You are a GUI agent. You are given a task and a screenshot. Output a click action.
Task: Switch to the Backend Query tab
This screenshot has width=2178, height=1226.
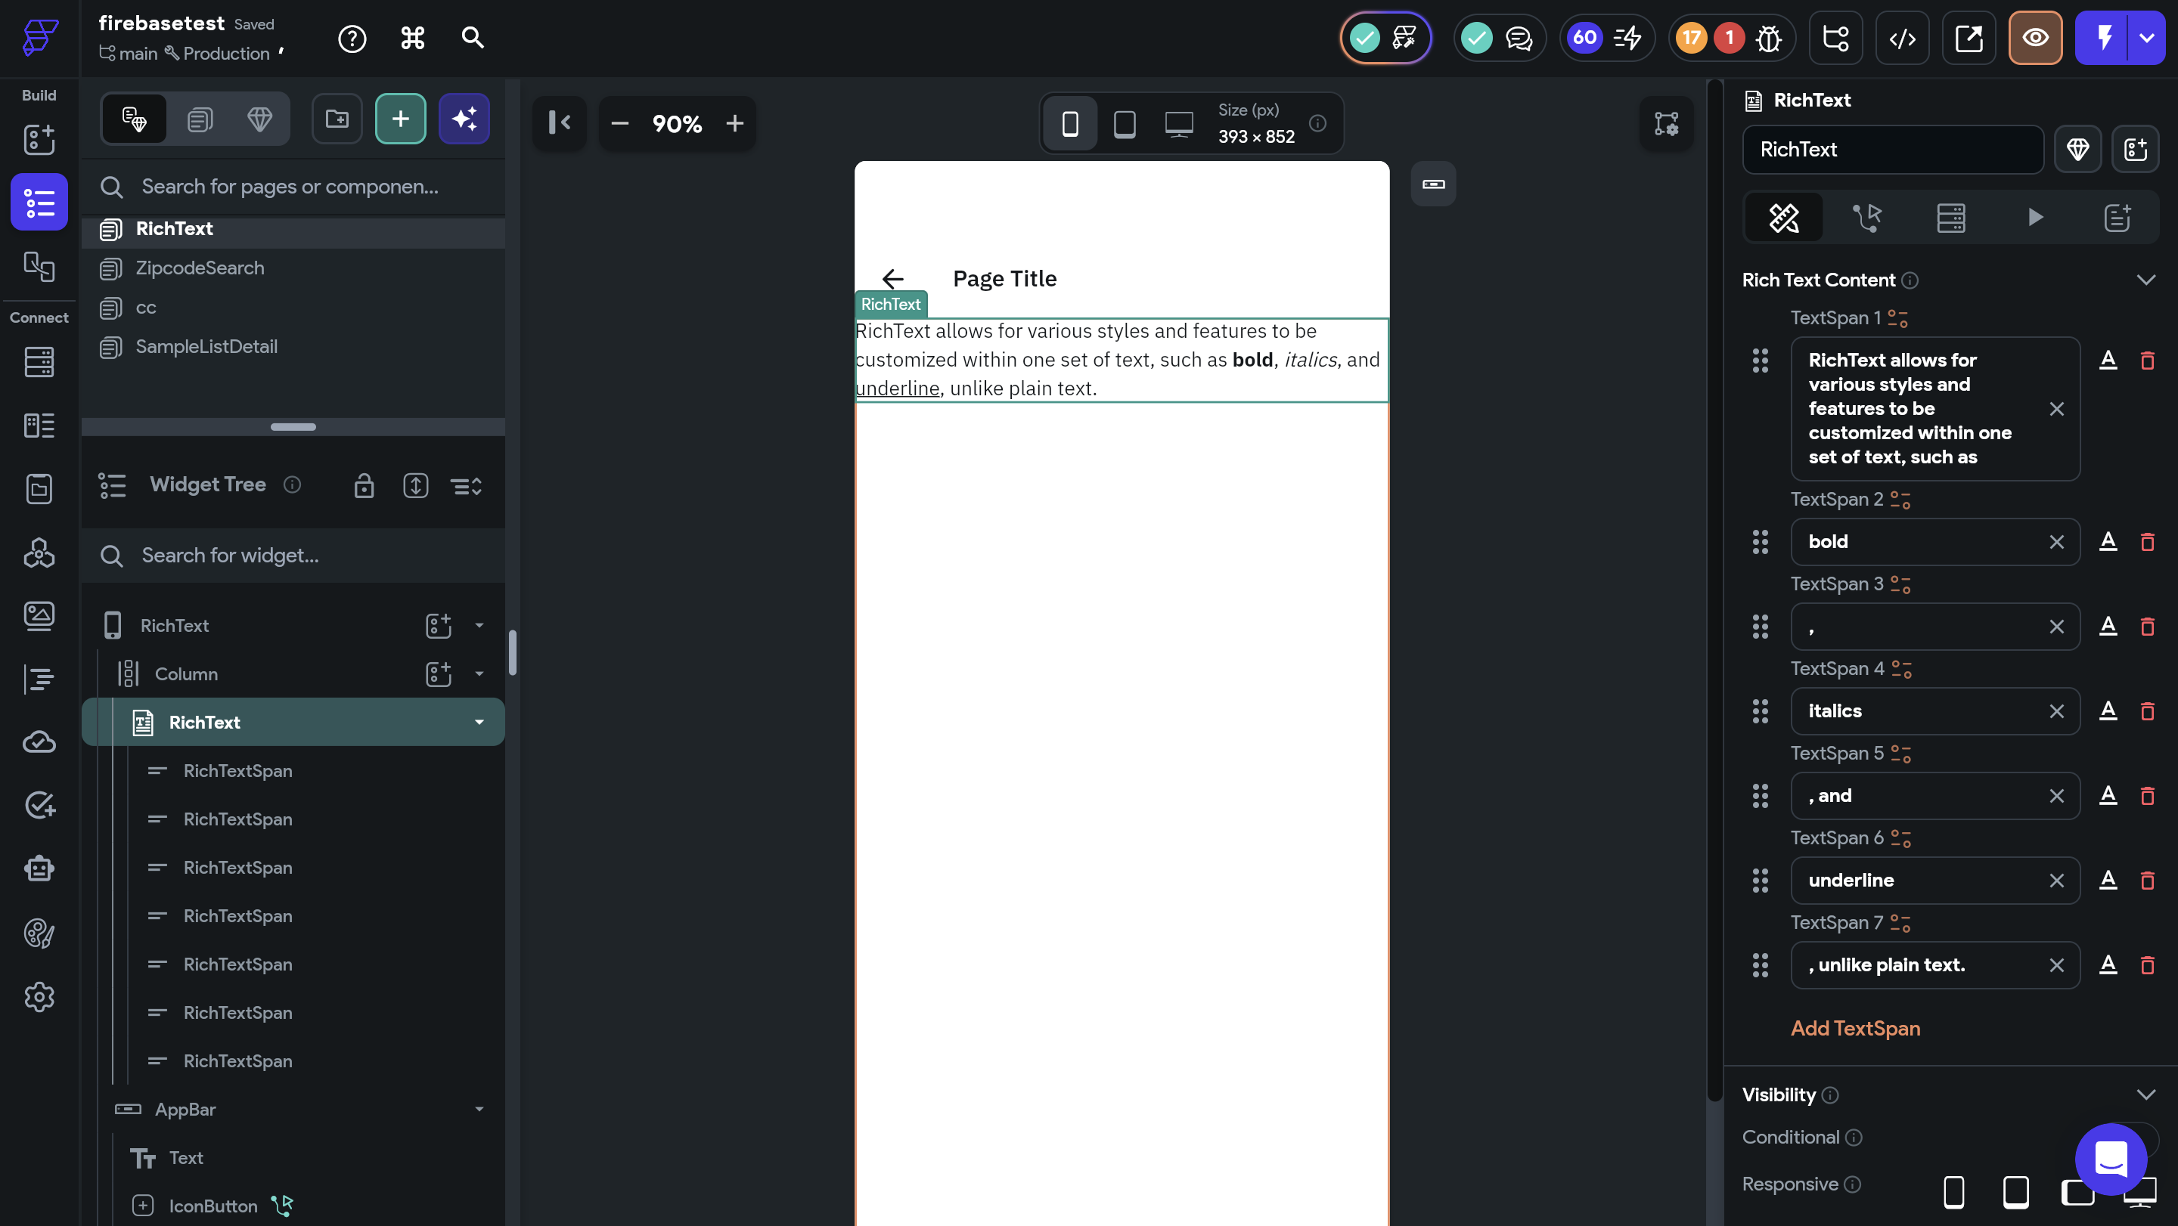coord(1950,218)
